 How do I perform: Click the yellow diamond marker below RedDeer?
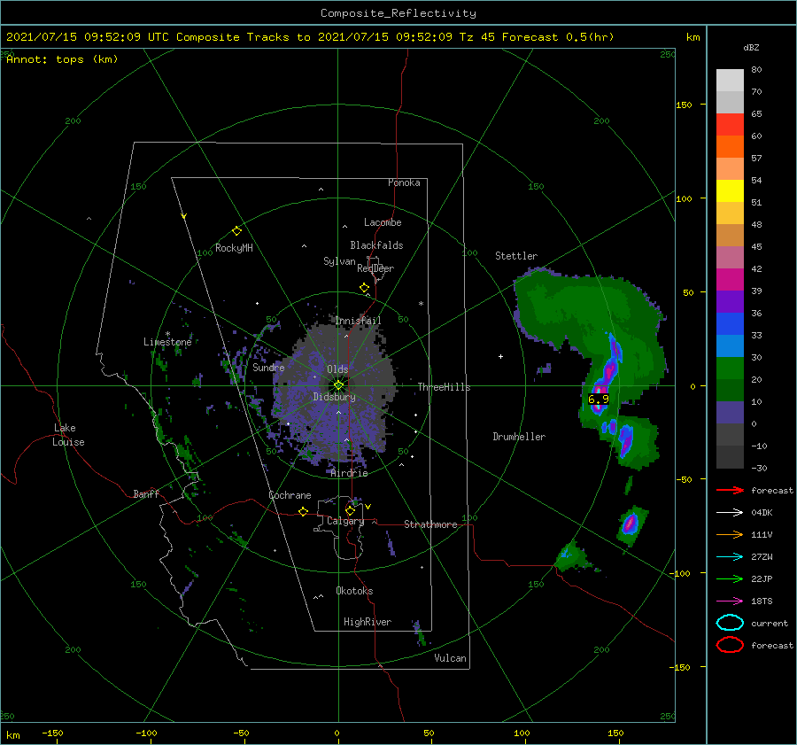click(364, 288)
